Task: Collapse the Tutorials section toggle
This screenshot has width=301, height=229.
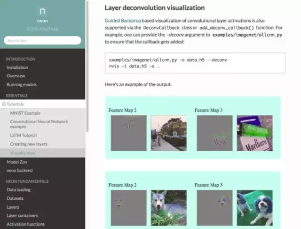Action: pyautogui.click(x=4, y=104)
